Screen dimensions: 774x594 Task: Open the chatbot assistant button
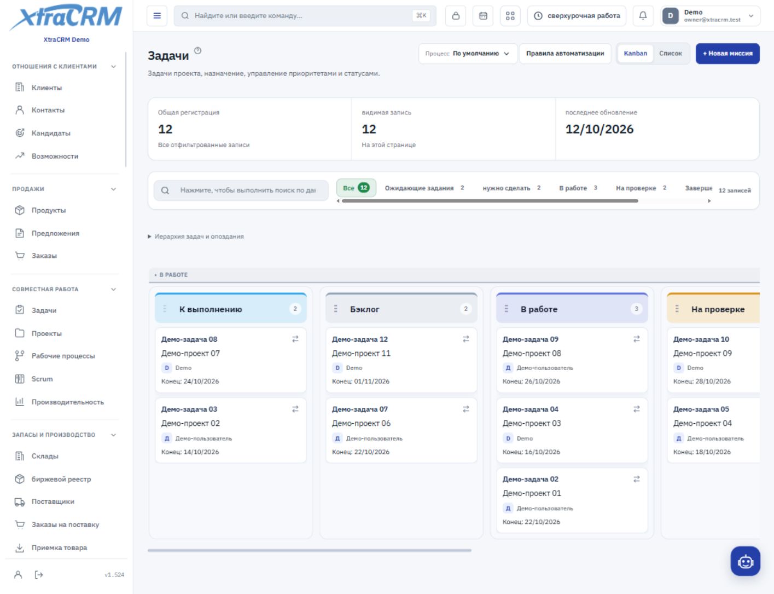point(745,561)
